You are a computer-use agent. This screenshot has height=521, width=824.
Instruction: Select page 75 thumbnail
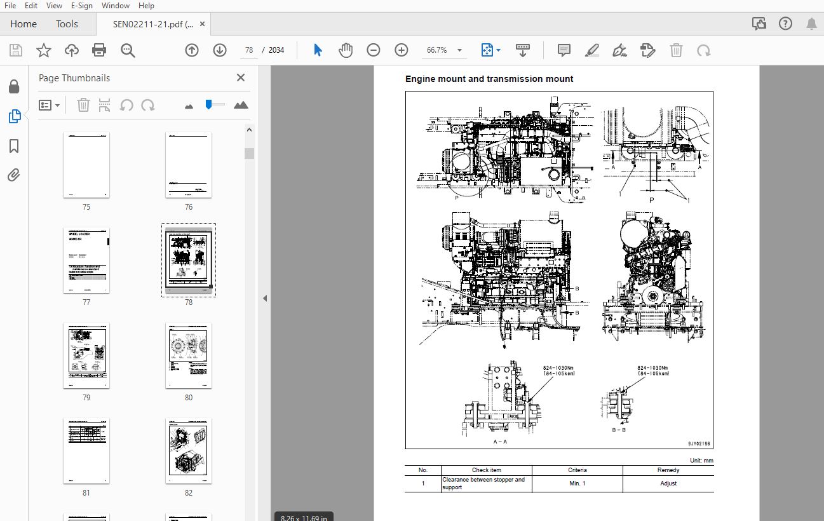click(86, 165)
